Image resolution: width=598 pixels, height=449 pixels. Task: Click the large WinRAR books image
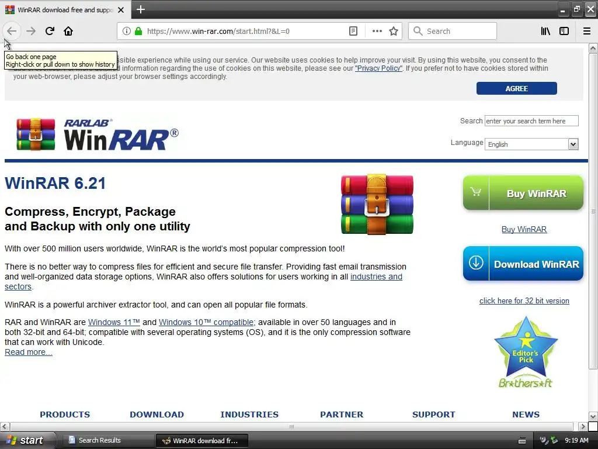tap(377, 204)
